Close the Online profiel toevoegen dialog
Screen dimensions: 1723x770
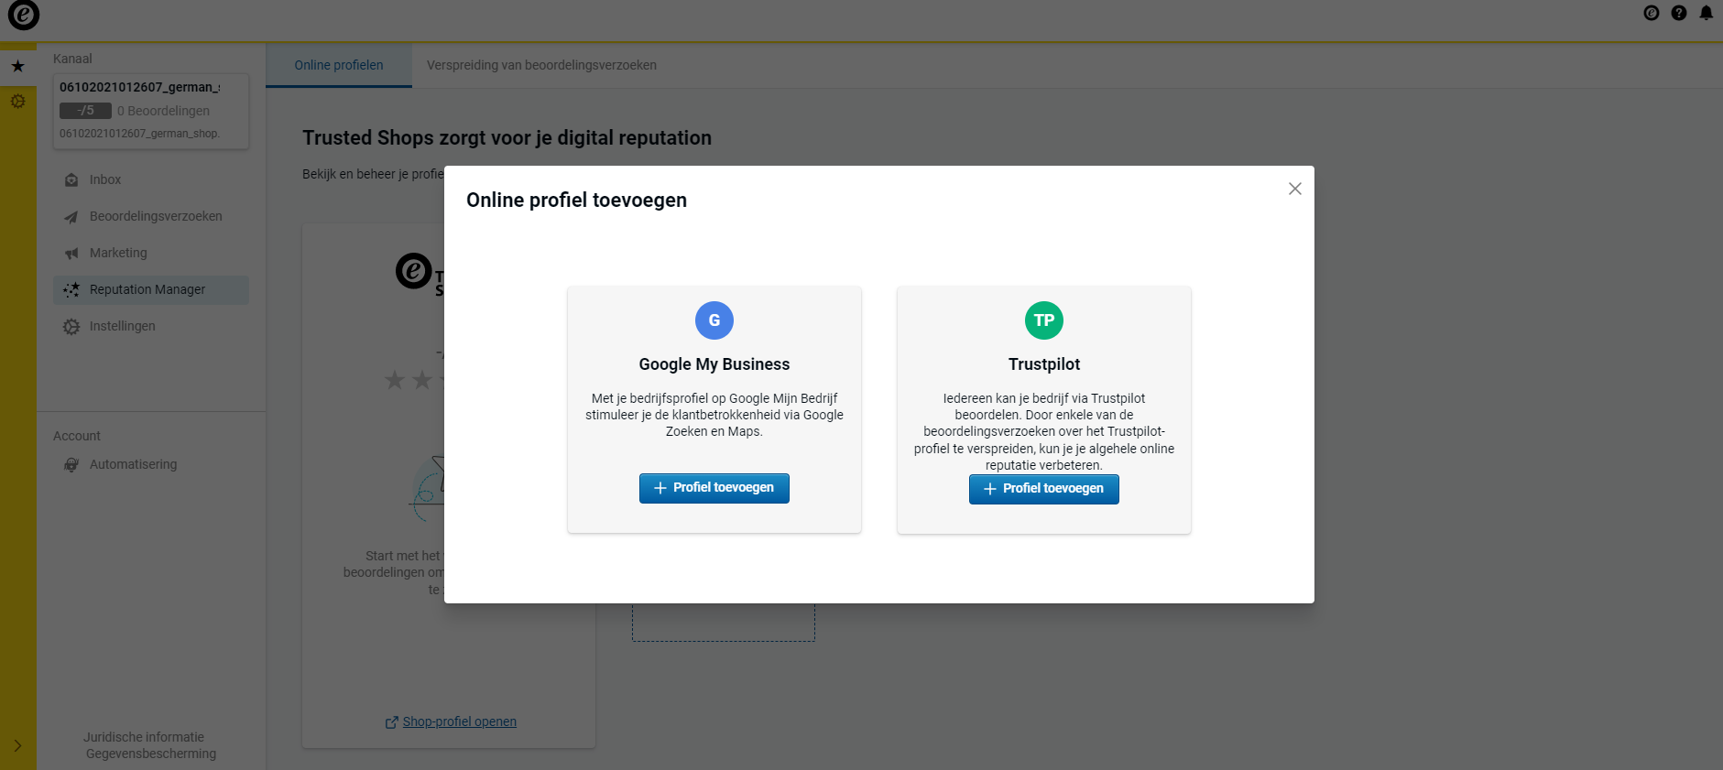click(1294, 189)
